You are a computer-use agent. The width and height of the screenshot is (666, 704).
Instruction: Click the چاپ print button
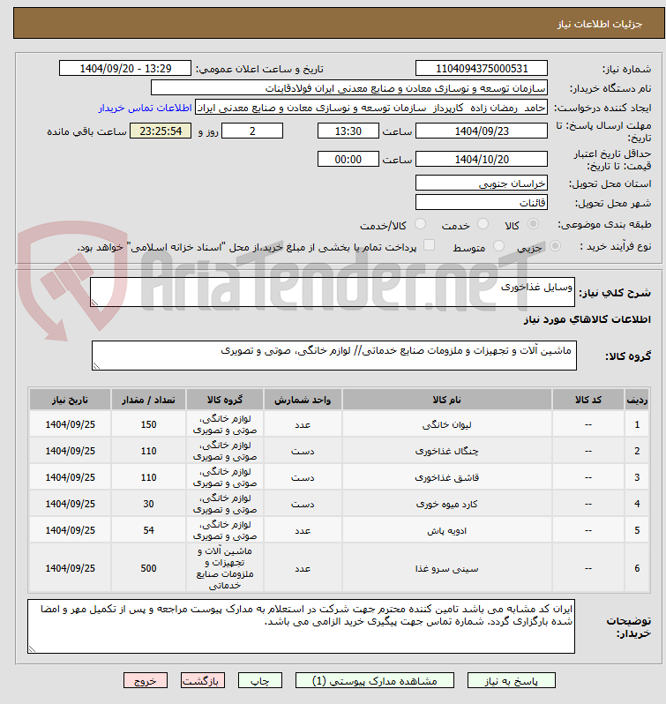[260, 681]
